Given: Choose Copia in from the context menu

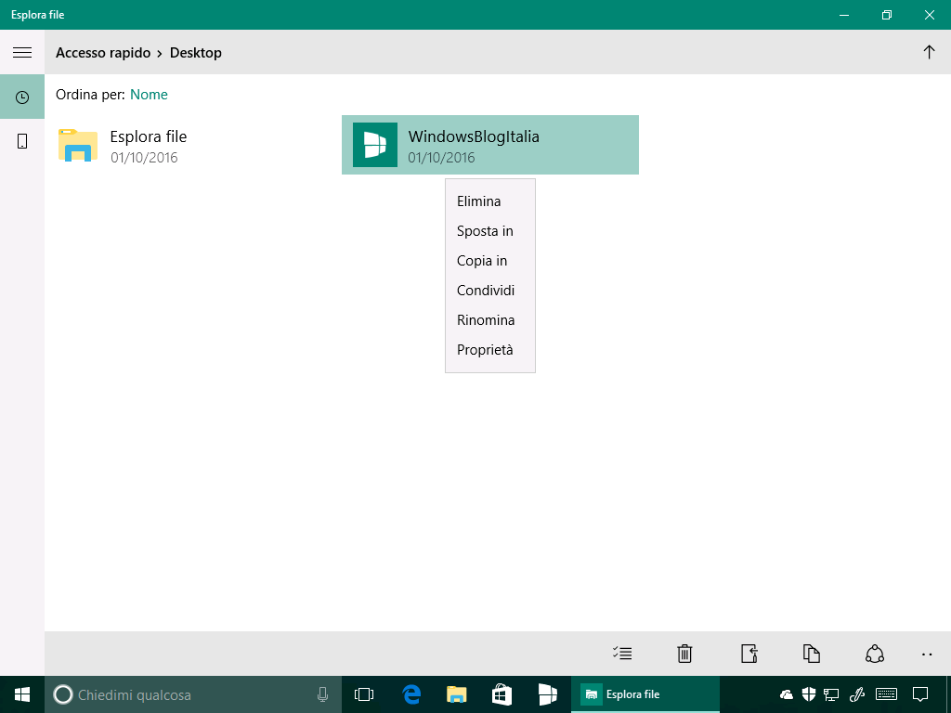Looking at the screenshot, I should (490, 261).
